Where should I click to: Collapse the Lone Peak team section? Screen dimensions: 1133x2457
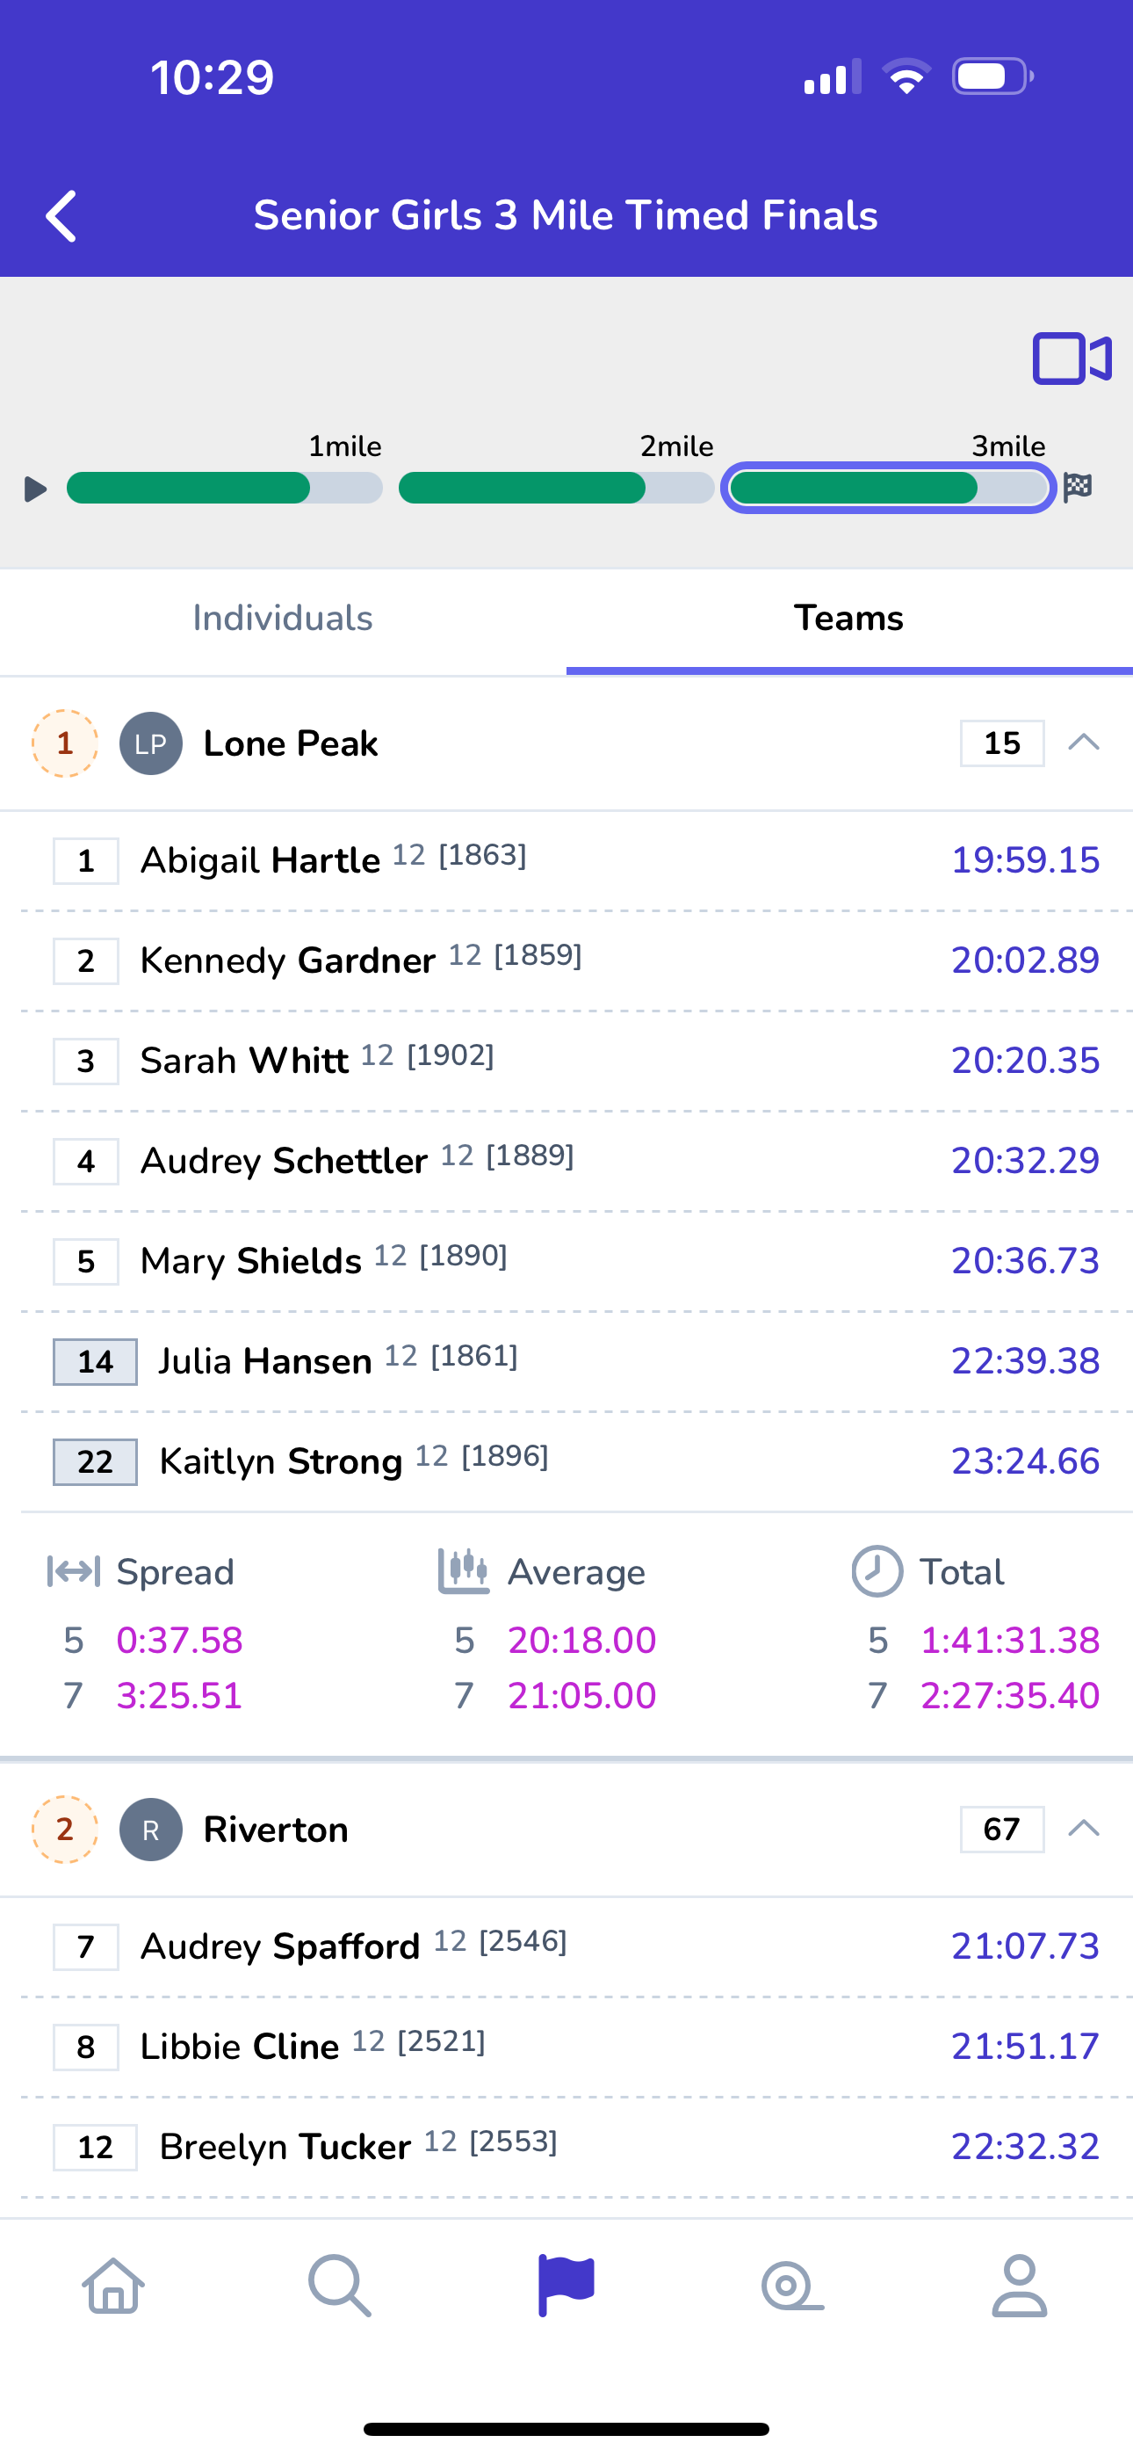pos(1085,743)
